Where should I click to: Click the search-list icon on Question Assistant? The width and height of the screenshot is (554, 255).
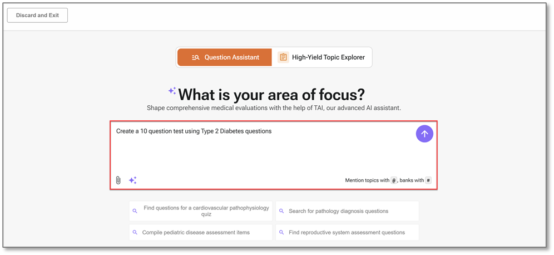195,57
